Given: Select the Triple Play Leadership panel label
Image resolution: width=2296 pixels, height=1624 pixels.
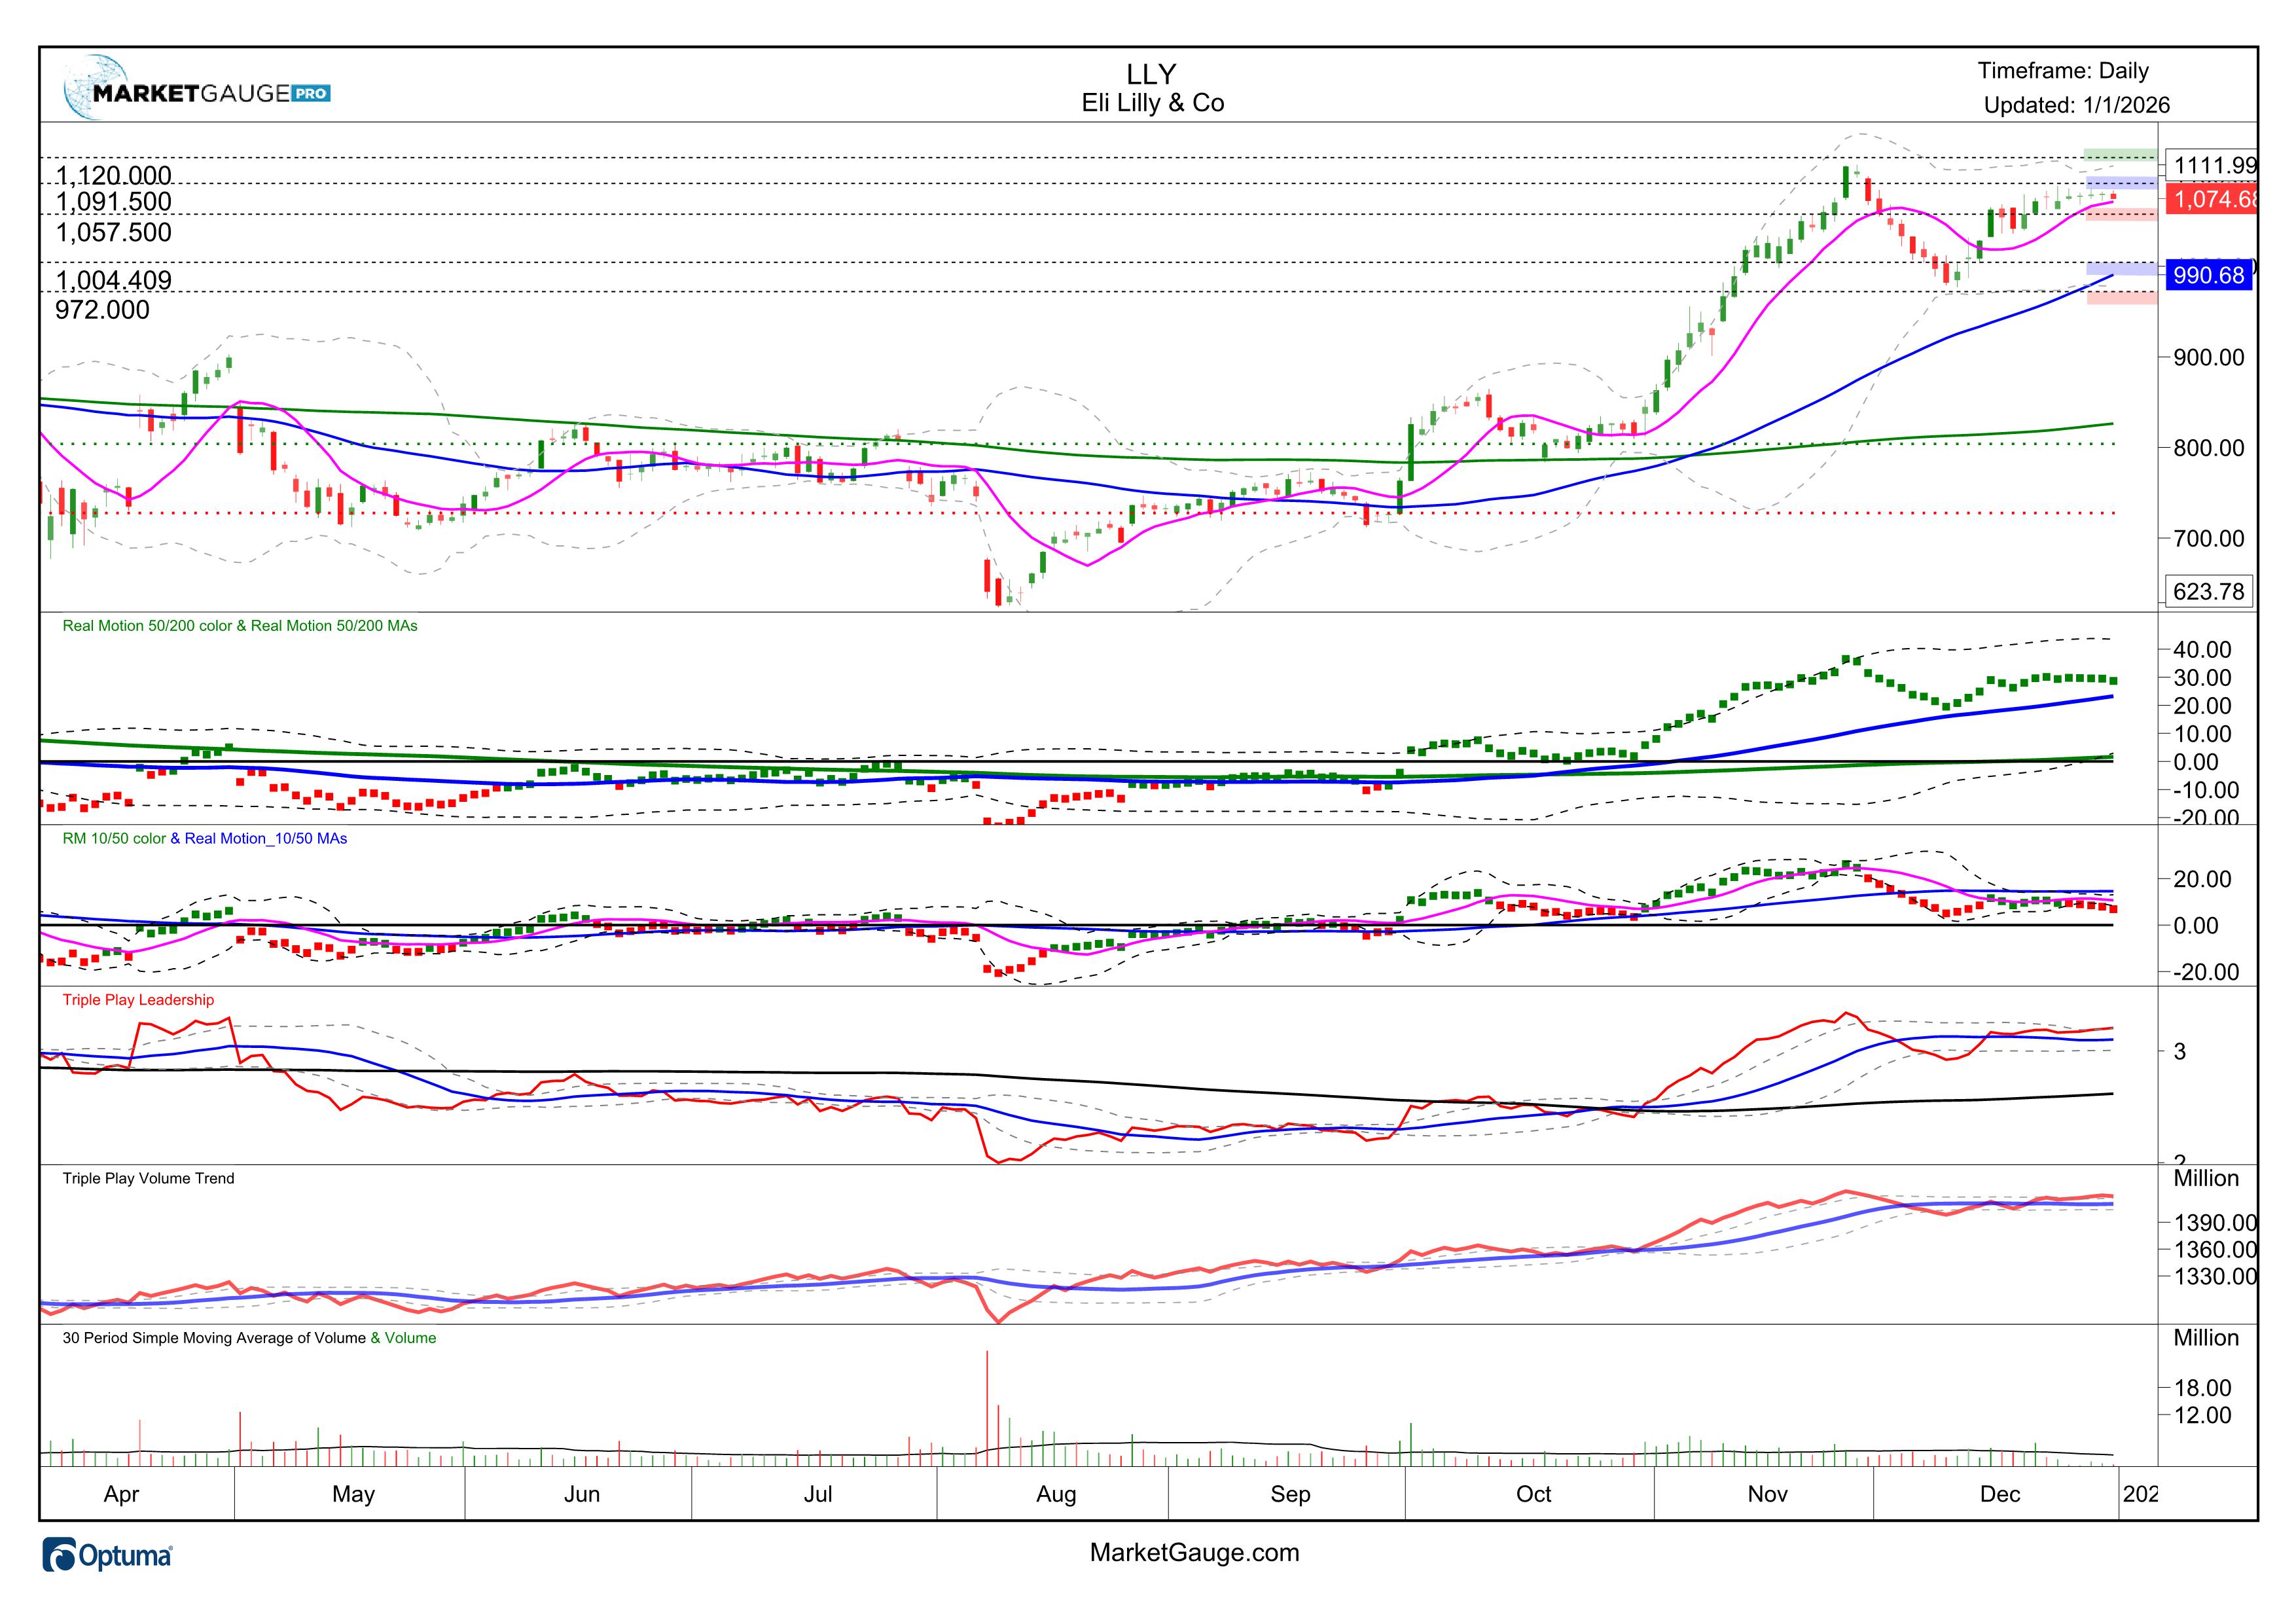Looking at the screenshot, I should pos(138,1000).
